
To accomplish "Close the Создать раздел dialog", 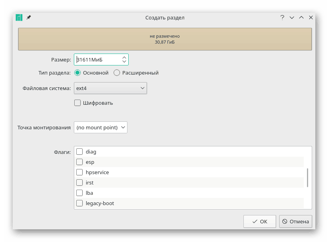I will click(311, 17).
